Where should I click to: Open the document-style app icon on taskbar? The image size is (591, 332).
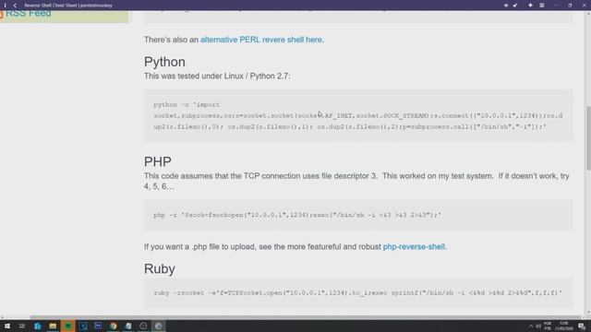tap(128, 326)
